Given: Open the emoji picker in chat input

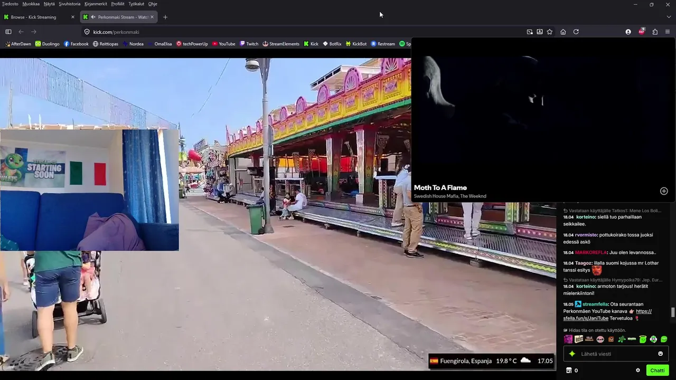Looking at the screenshot, I should pyautogui.click(x=660, y=354).
